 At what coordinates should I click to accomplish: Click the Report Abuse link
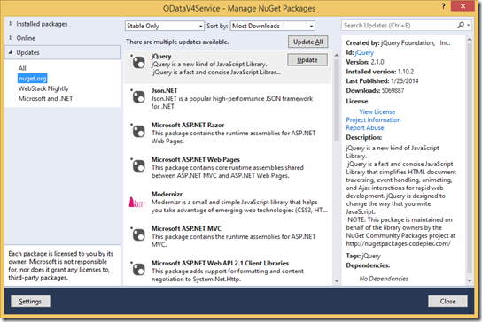point(365,127)
